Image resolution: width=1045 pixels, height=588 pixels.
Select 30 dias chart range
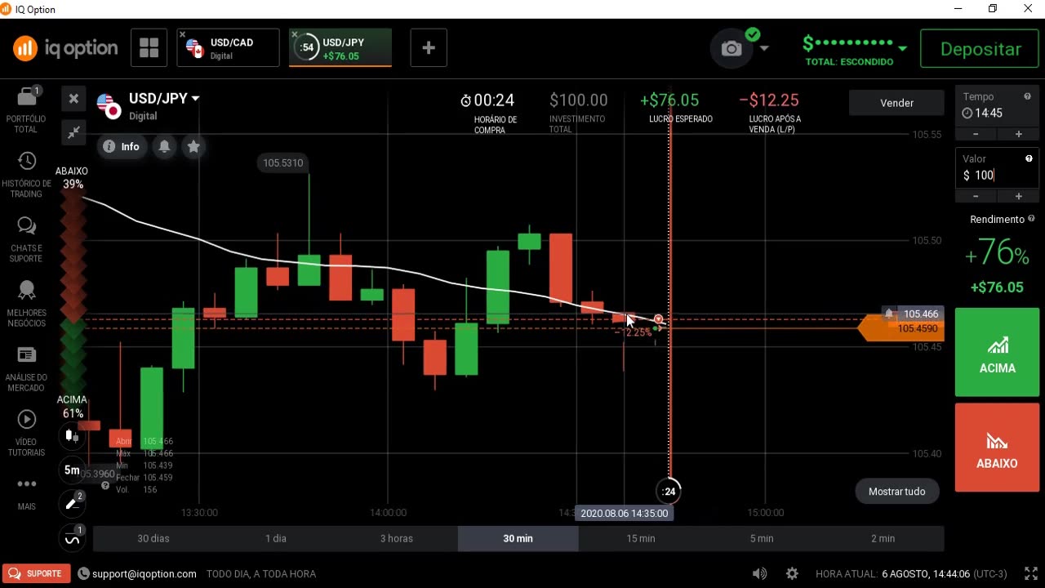(153, 538)
